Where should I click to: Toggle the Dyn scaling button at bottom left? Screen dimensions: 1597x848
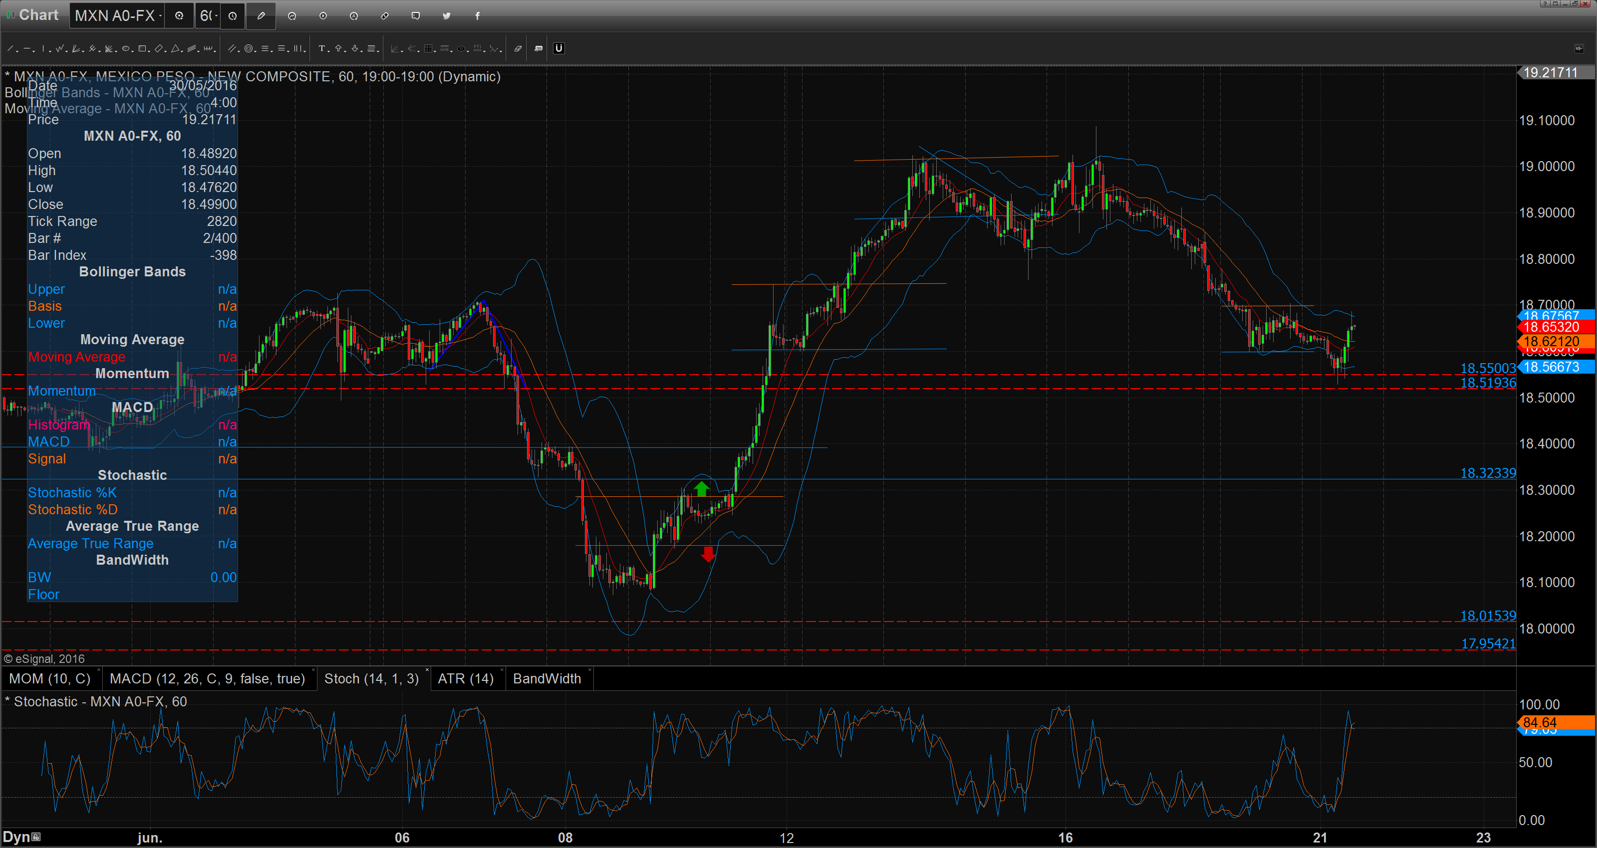point(21,837)
